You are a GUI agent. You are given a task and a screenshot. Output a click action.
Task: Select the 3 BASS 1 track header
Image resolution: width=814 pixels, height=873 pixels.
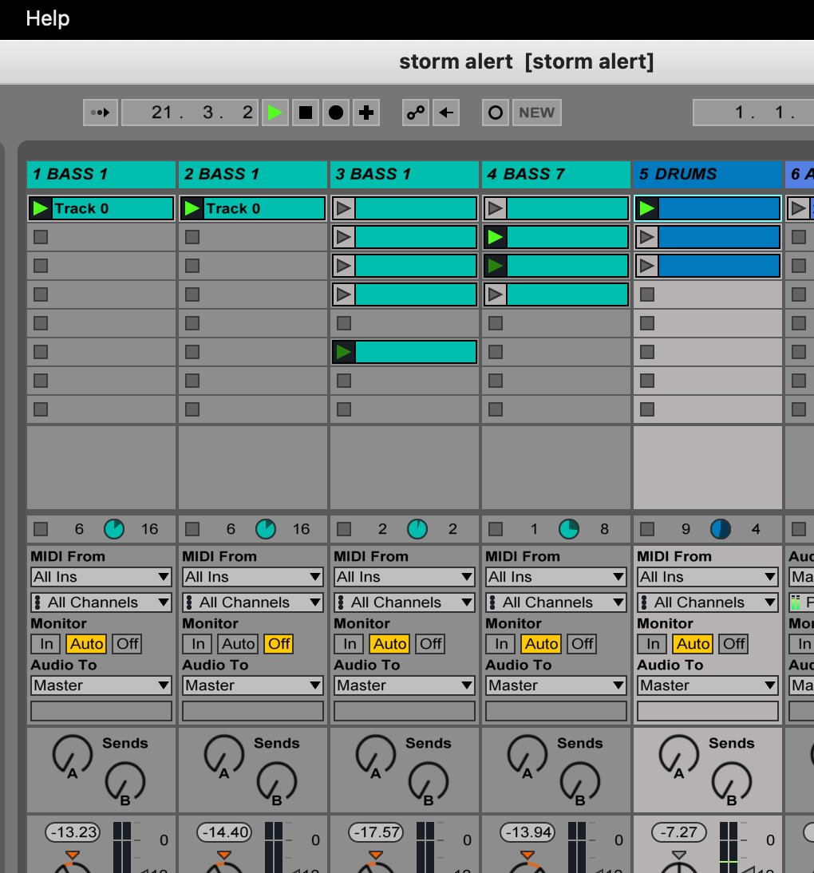tap(405, 174)
